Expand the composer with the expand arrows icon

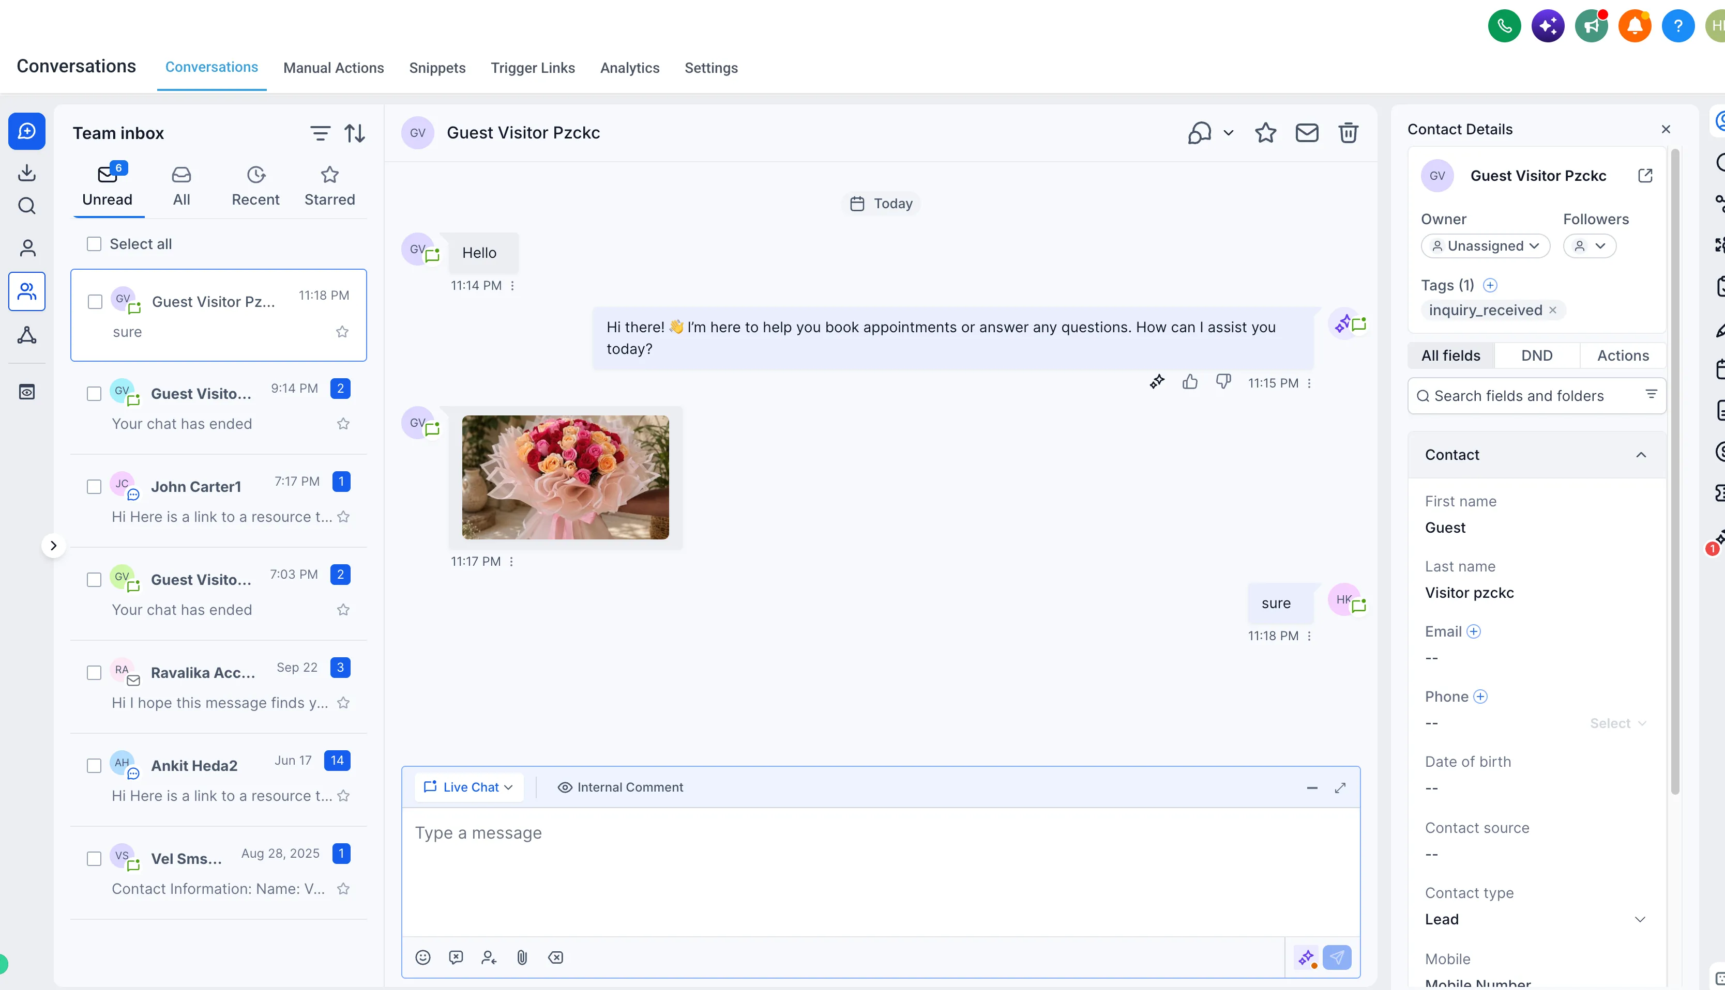pyautogui.click(x=1340, y=787)
